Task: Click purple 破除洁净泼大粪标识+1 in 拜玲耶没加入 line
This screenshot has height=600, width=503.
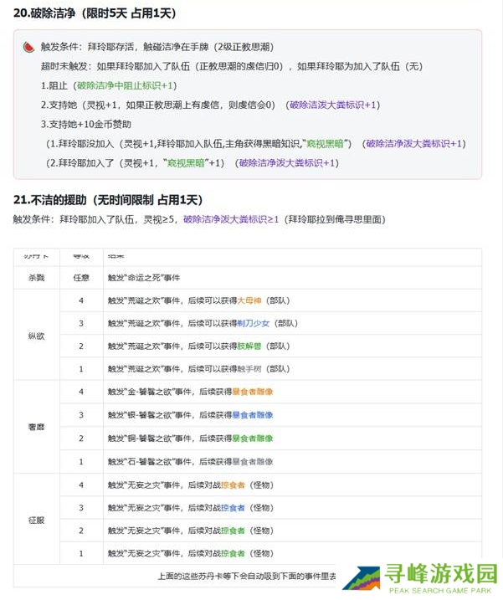Action: [x=413, y=144]
